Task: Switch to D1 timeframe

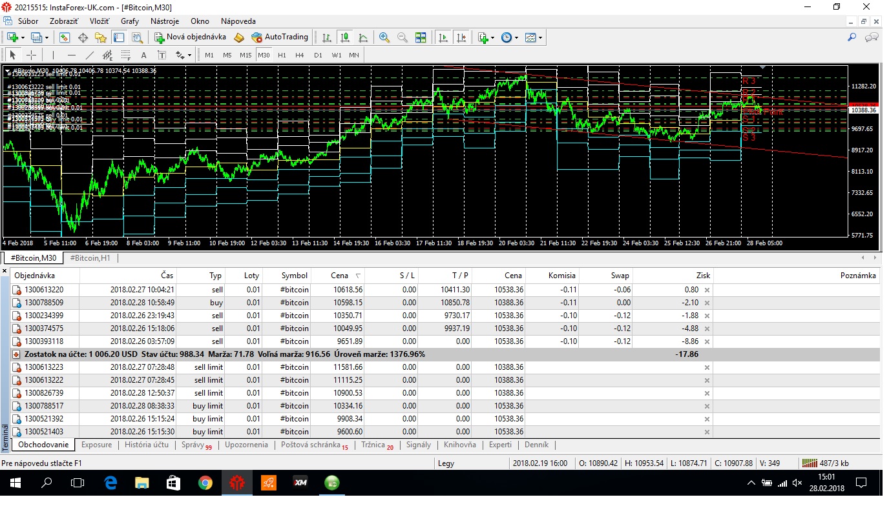Action: tap(318, 55)
